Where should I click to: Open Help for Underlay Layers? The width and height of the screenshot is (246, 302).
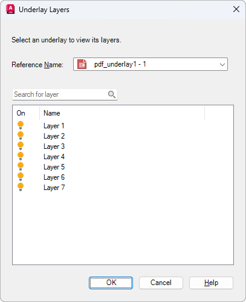(211, 283)
